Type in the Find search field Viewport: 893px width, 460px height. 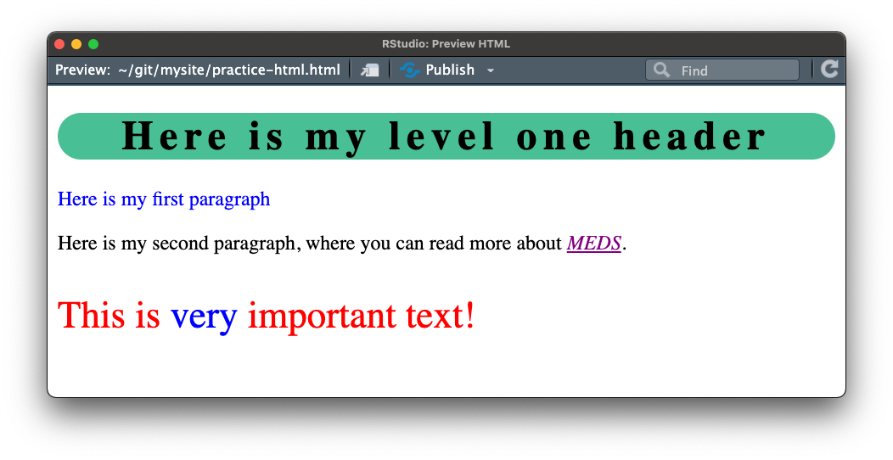tap(734, 70)
